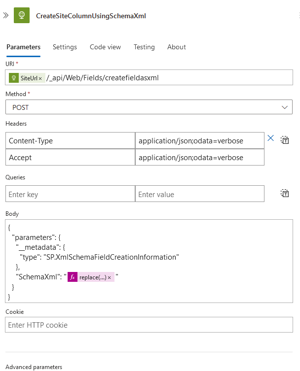Open the Code view tab
Screen dimensions: 300x371
point(105,47)
